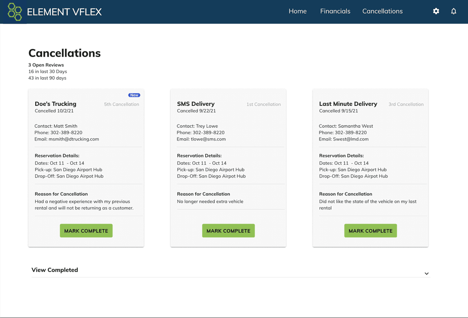Click email Swest@lmd.com
This screenshot has width=468, height=318.
coord(351,139)
